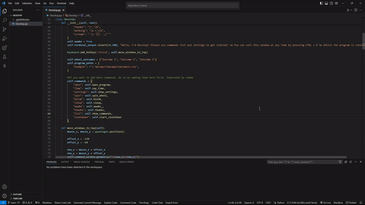This screenshot has width=365, height=205.
Task: Expand the TIMELINE section
Action: [16, 199]
